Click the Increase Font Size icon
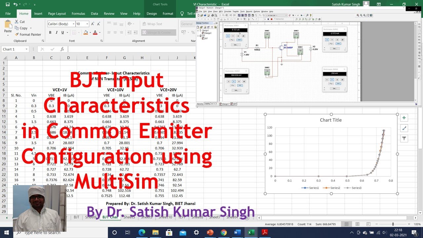423x238 pixels. [93, 24]
